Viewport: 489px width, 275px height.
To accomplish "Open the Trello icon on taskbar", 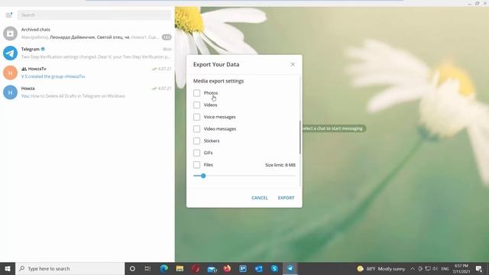I will tap(243, 268).
